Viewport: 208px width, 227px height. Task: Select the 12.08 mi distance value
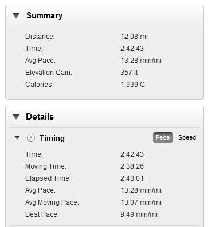pos(134,37)
